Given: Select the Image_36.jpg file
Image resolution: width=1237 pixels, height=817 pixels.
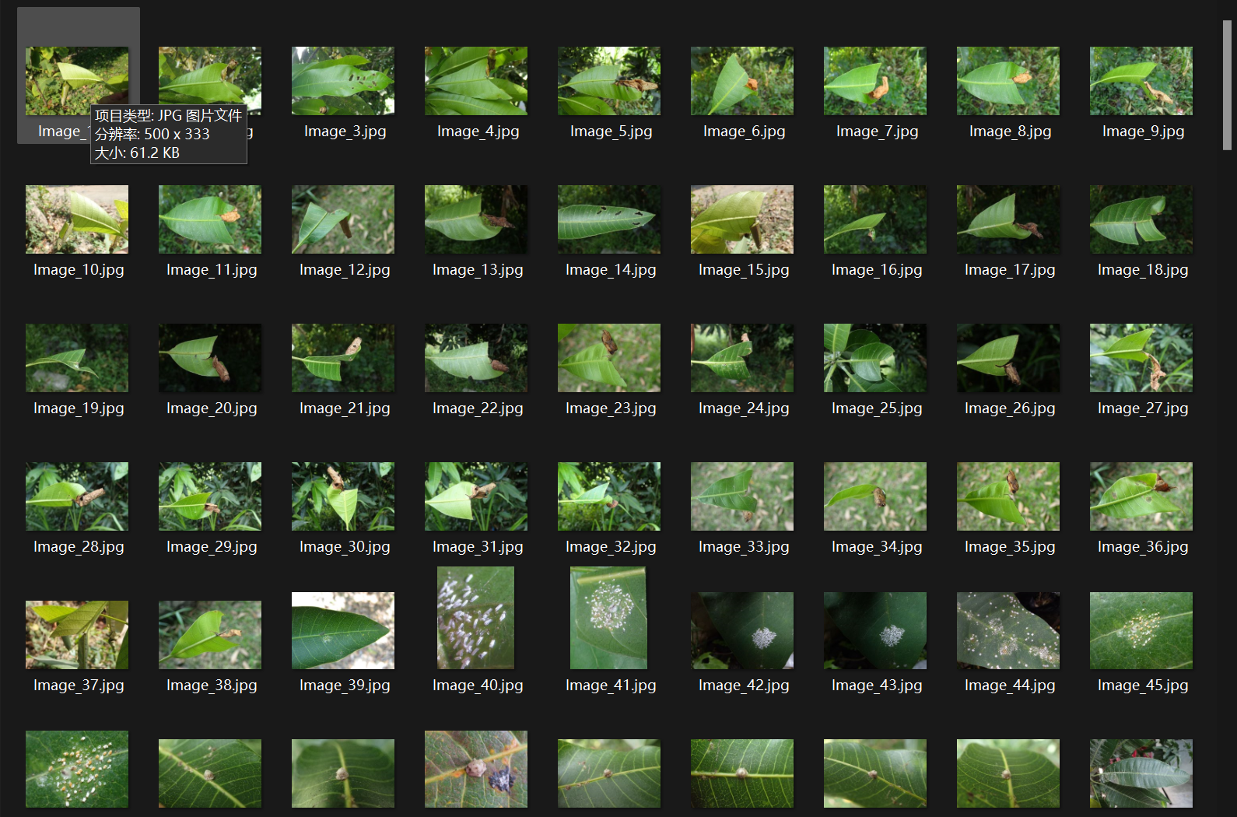Looking at the screenshot, I should point(1141,496).
